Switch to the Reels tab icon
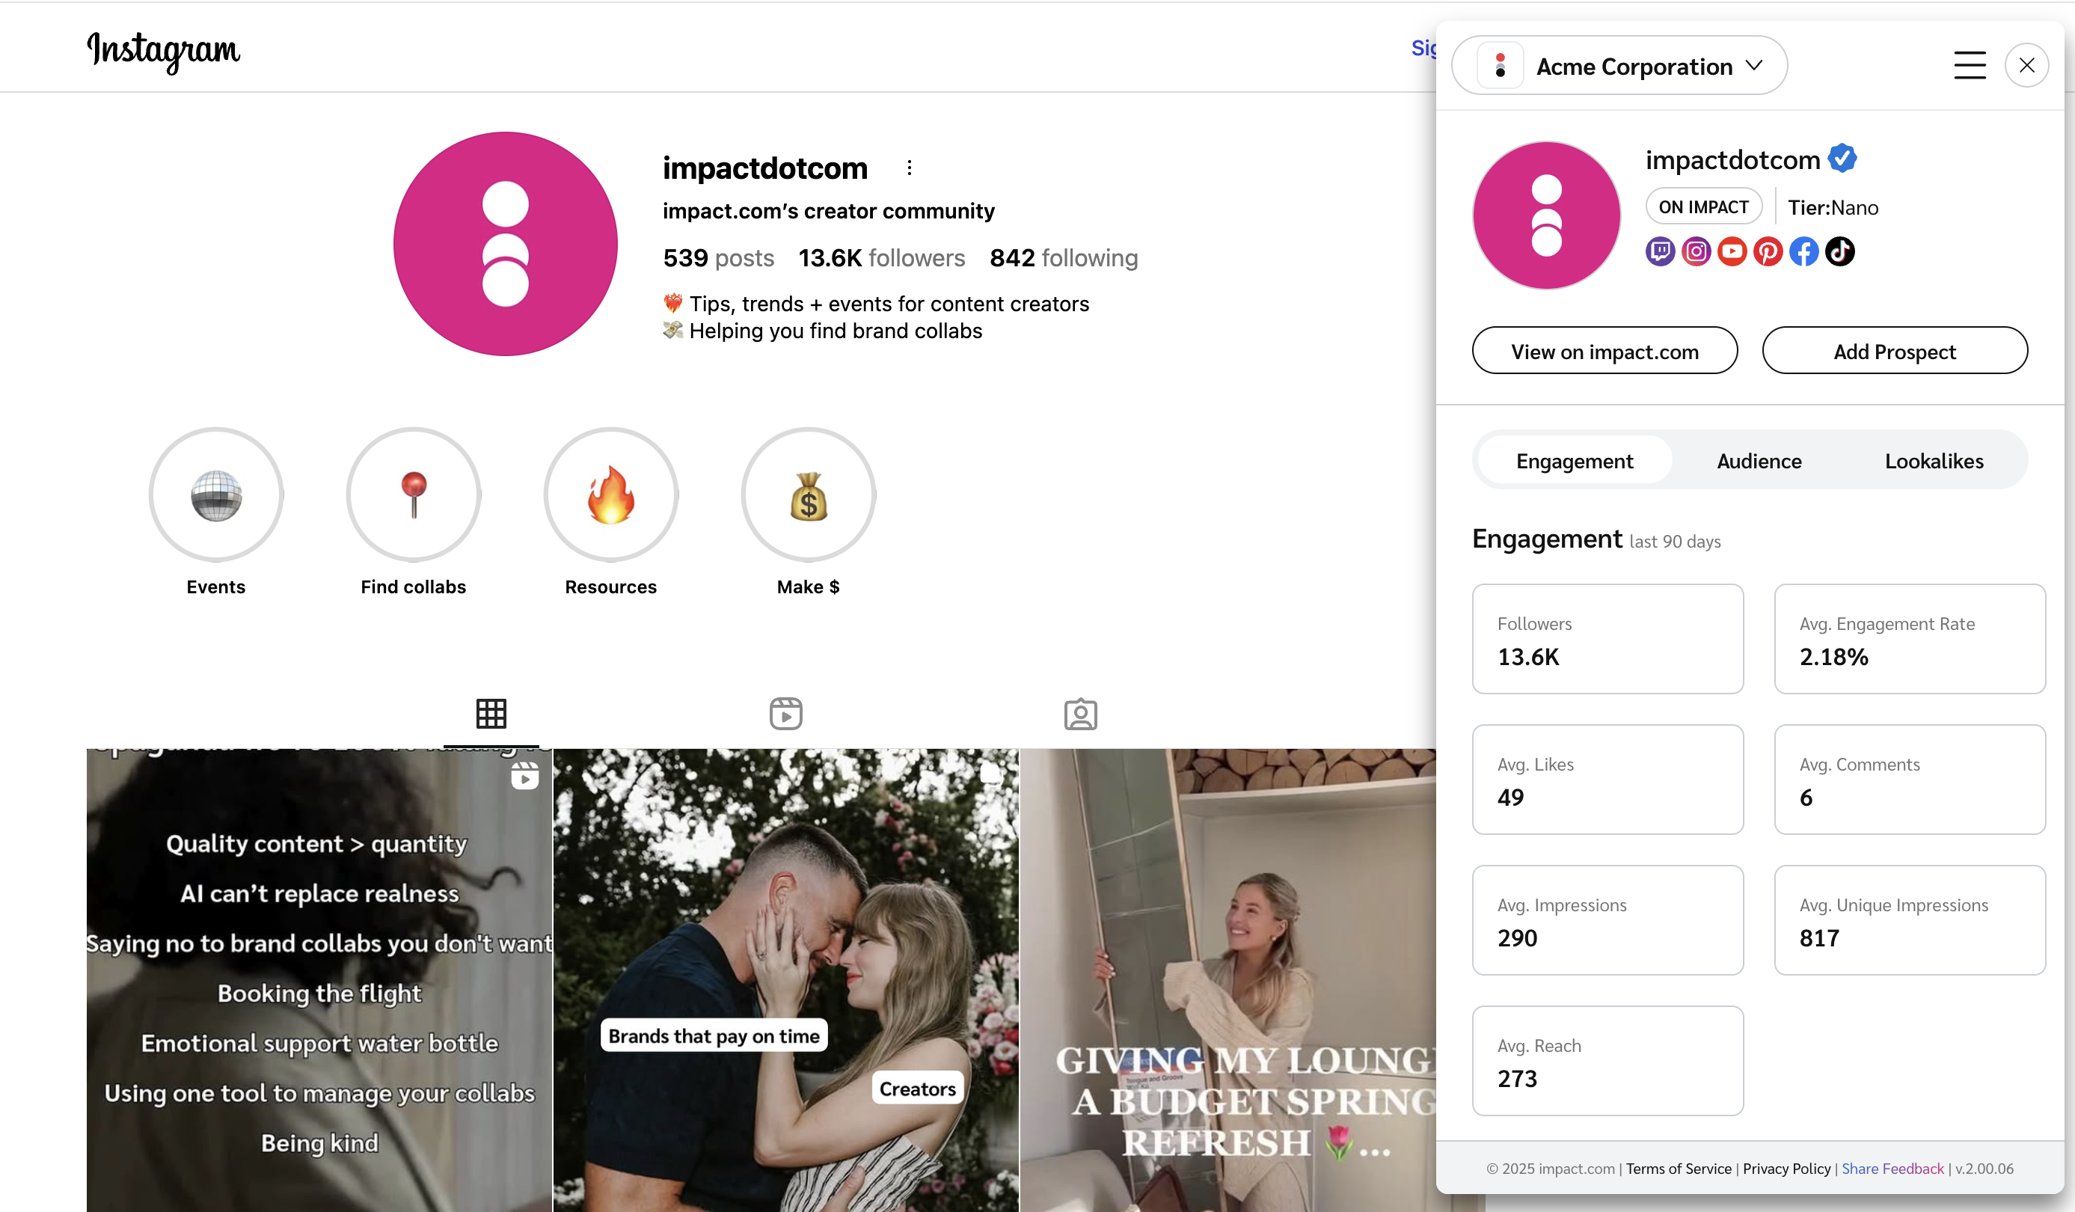The width and height of the screenshot is (2075, 1212). [785, 714]
